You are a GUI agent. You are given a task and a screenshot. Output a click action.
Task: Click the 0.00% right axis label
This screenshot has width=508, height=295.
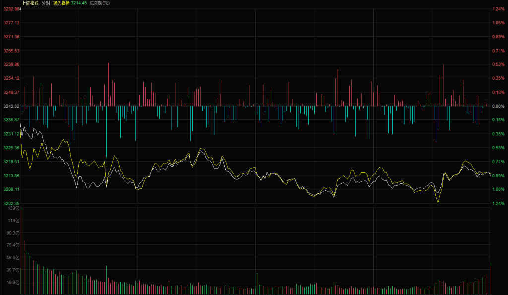[498, 106]
